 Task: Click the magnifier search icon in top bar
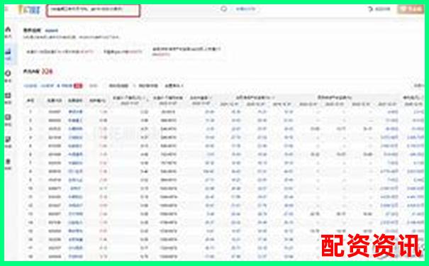224,9
